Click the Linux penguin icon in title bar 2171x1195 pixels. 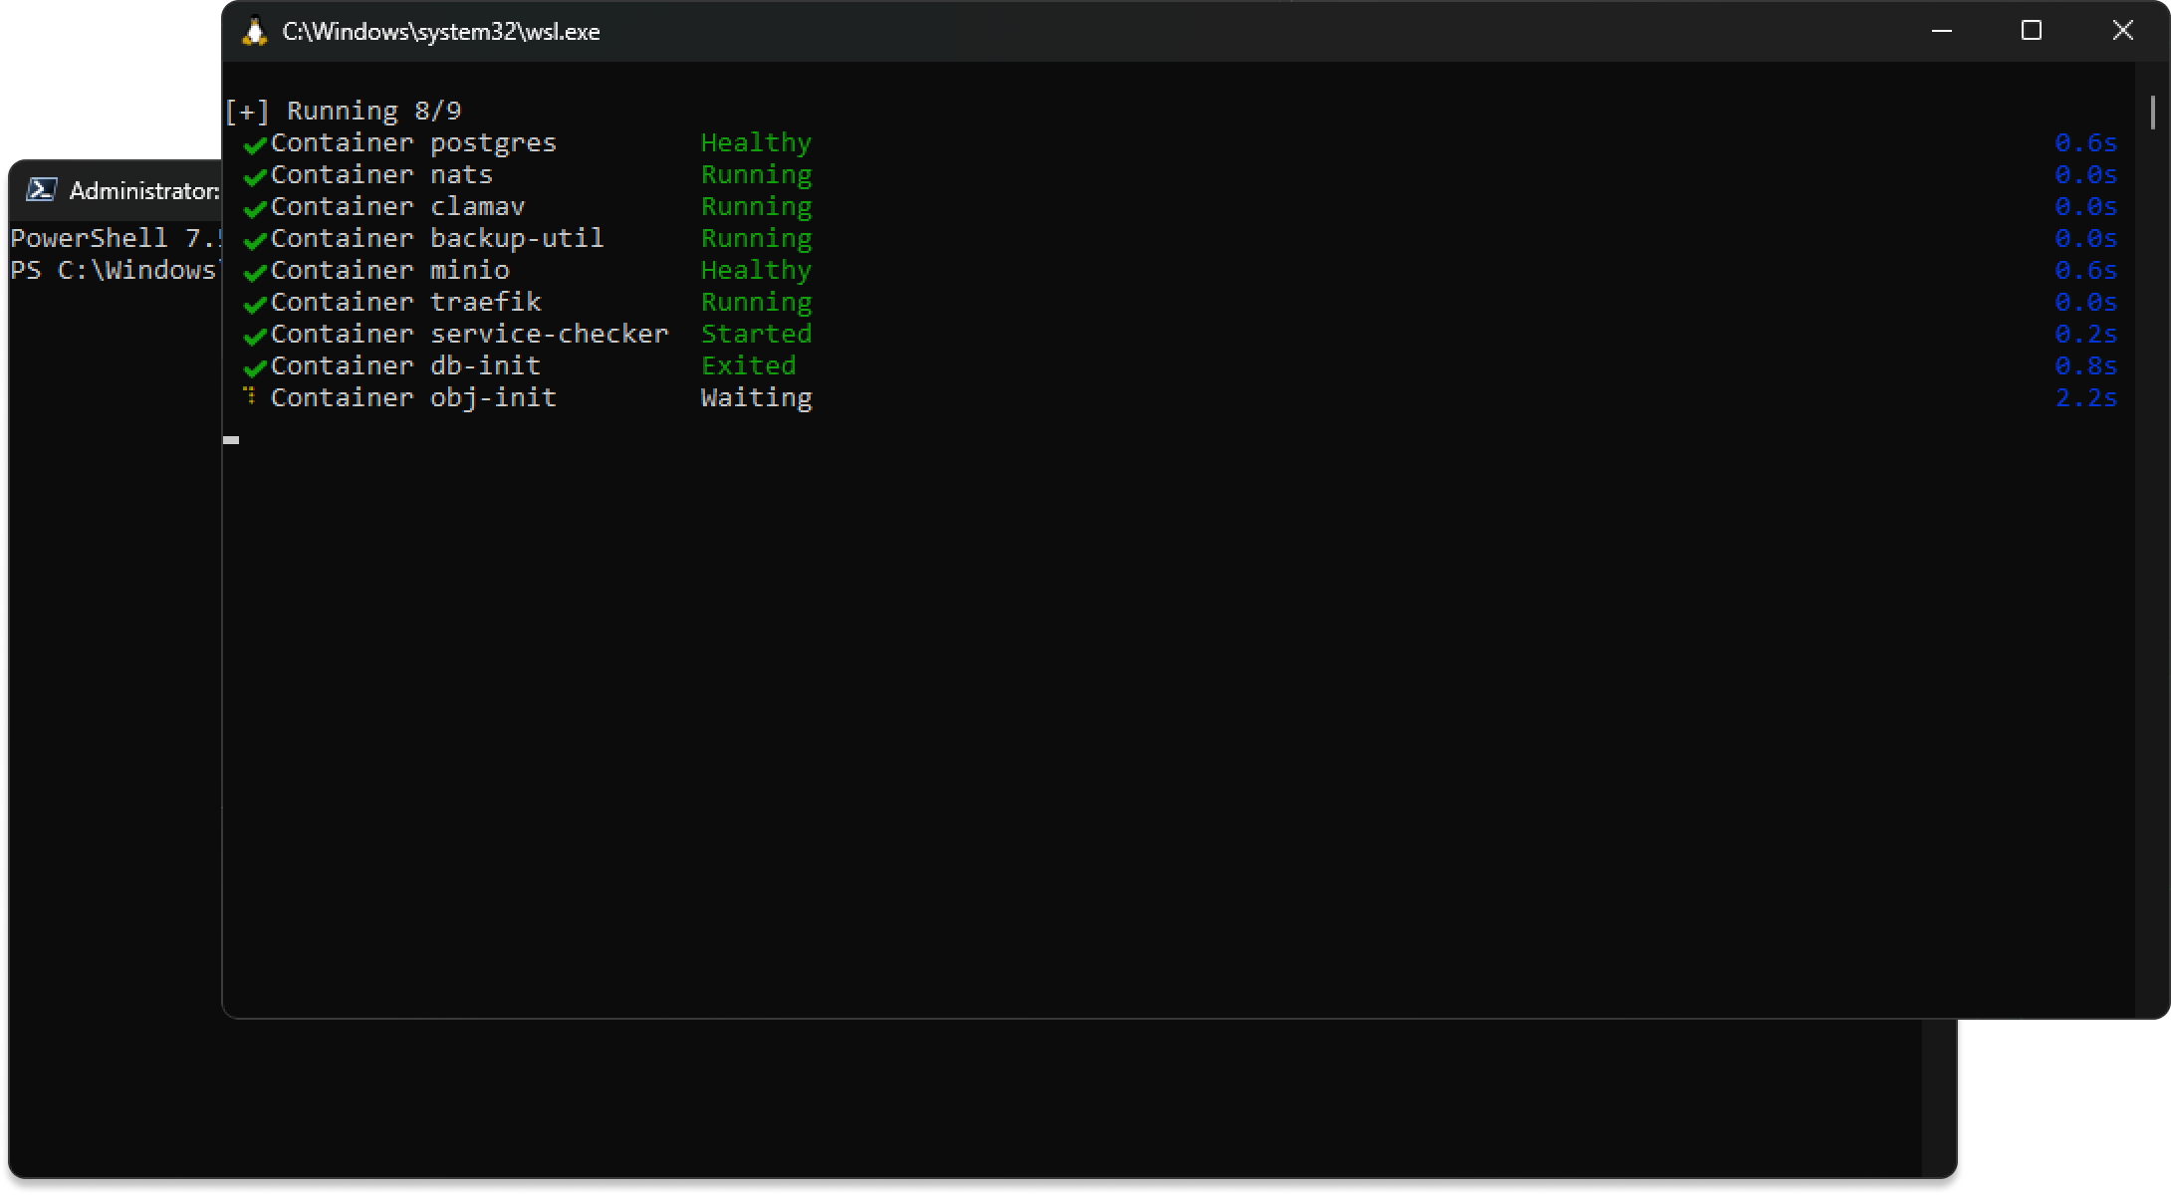pyautogui.click(x=255, y=32)
